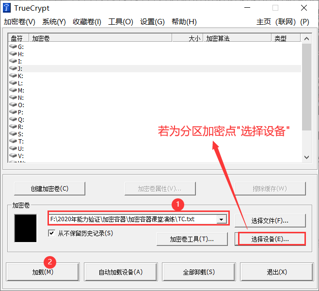319x291 pixels.
Task: Click the 盘符 column header
Action: click(x=18, y=38)
